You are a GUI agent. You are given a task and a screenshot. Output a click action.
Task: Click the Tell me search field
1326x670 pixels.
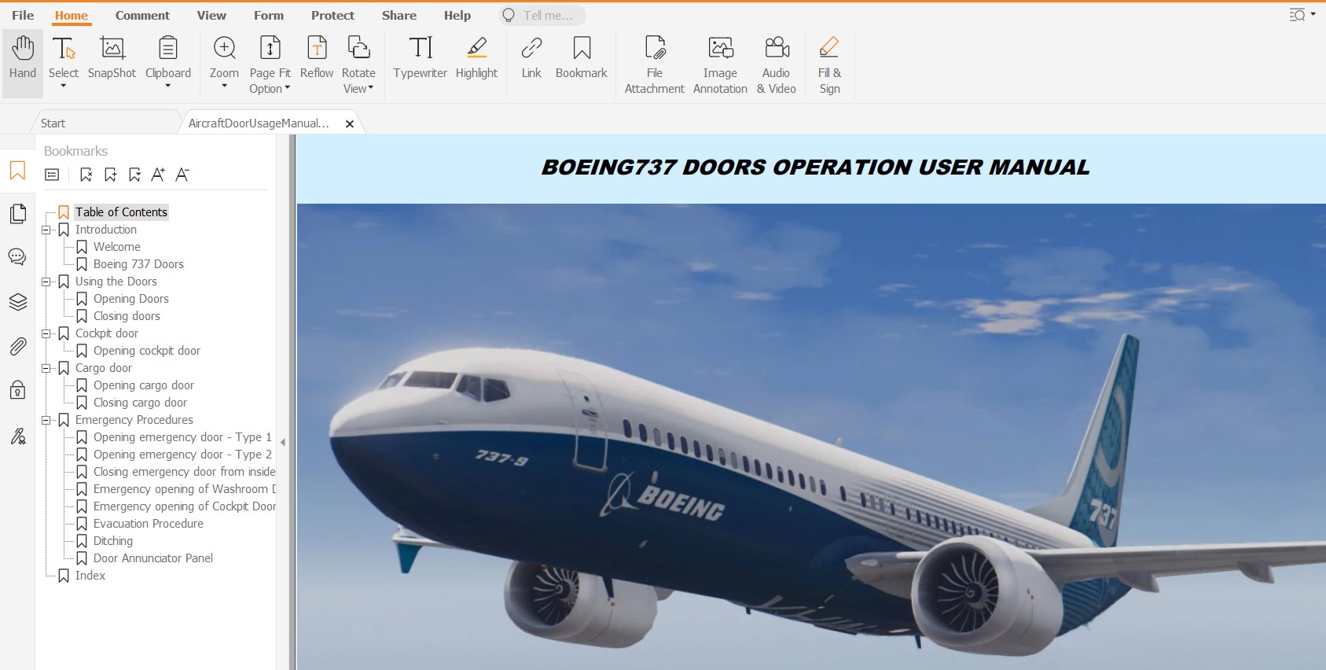point(542,15)
